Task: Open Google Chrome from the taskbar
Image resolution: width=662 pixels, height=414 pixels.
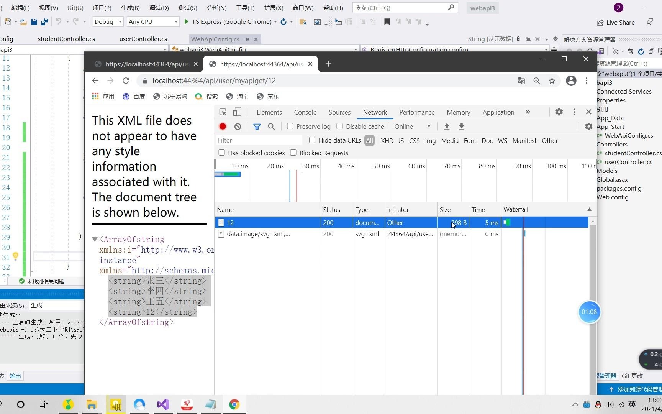Action: pos(234,404)
